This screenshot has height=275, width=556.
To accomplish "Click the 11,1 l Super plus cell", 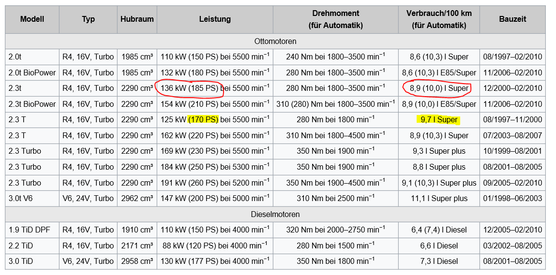I will [439, 199].
